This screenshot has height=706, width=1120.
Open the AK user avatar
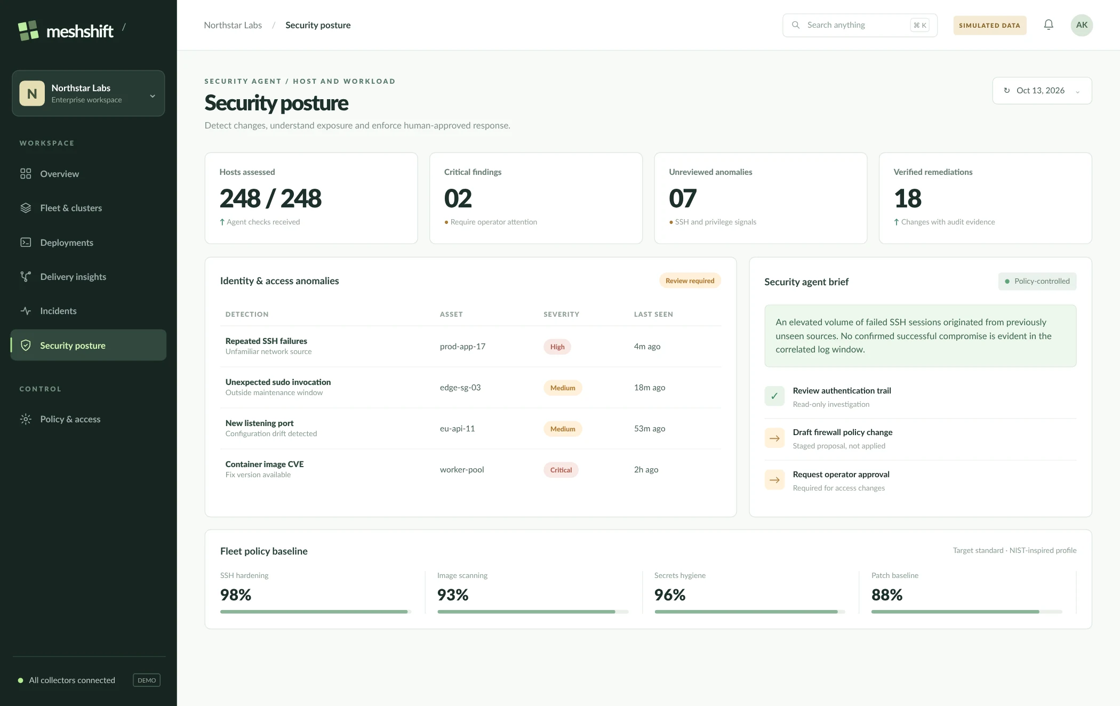tap(1082, 25)
